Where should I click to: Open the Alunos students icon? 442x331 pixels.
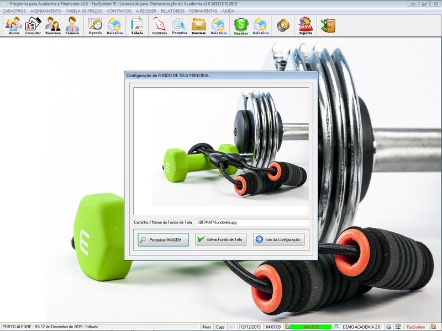(x=14, y=26)
